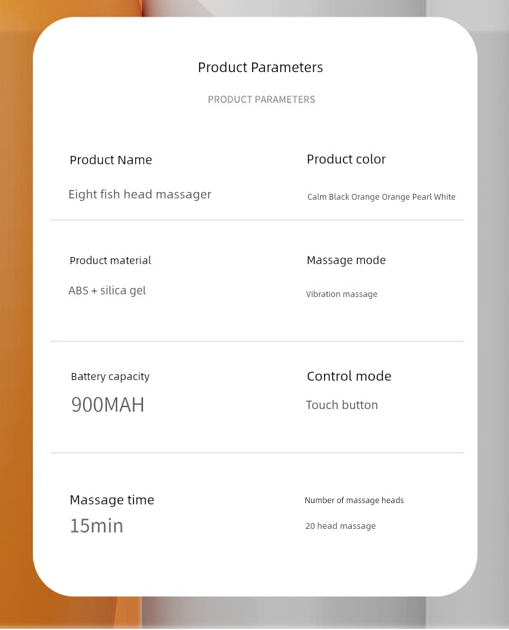Click the "ABS + silica gel" value
This screenshot has width=509, height=630.
tap(107, 291)
